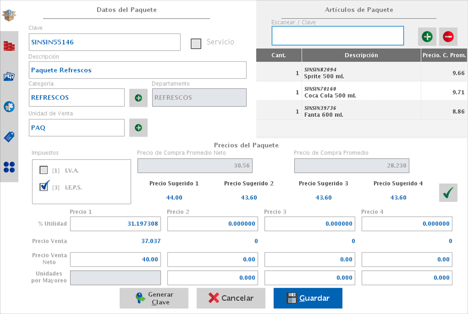Click the four-dots icon at sidebar bottom
The height and width of the screenshot is (314, 468).
(x=9, y=167)
